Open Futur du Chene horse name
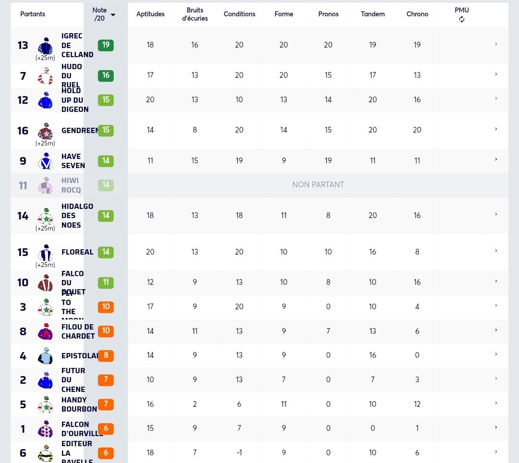 click(73, 380)
